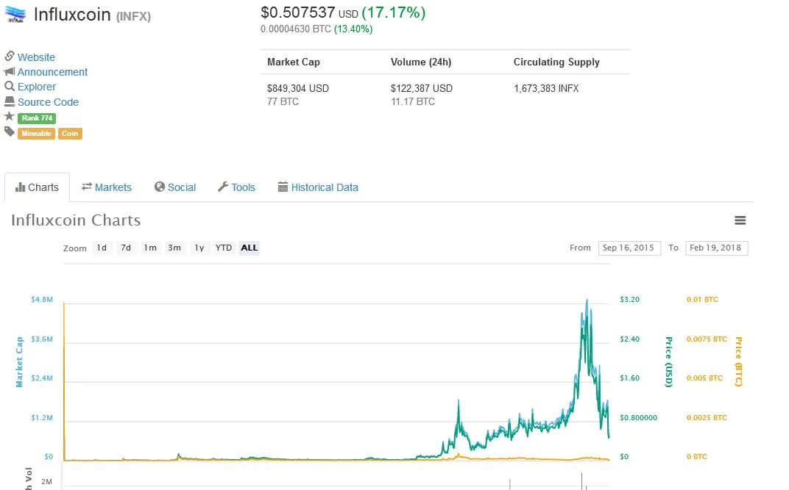Viewport: 789px width, 490px height.
Task: Click the magnifier icon beside Explorer
Action: tap(10, 87)
